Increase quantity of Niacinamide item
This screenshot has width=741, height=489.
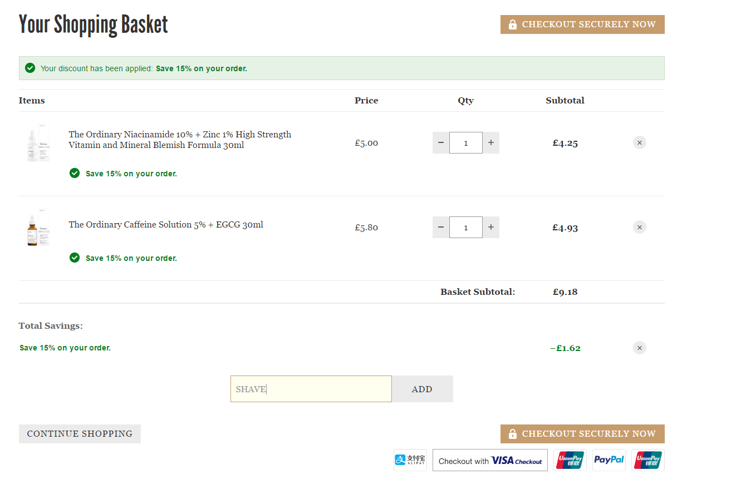coord(491,143)
